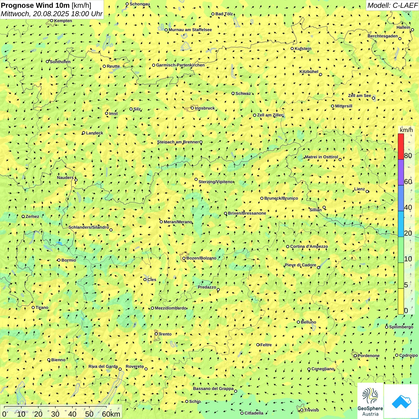This screenshot has width=419, height=419.
Task: Select the Lienz city label
Action: [359, 189]
